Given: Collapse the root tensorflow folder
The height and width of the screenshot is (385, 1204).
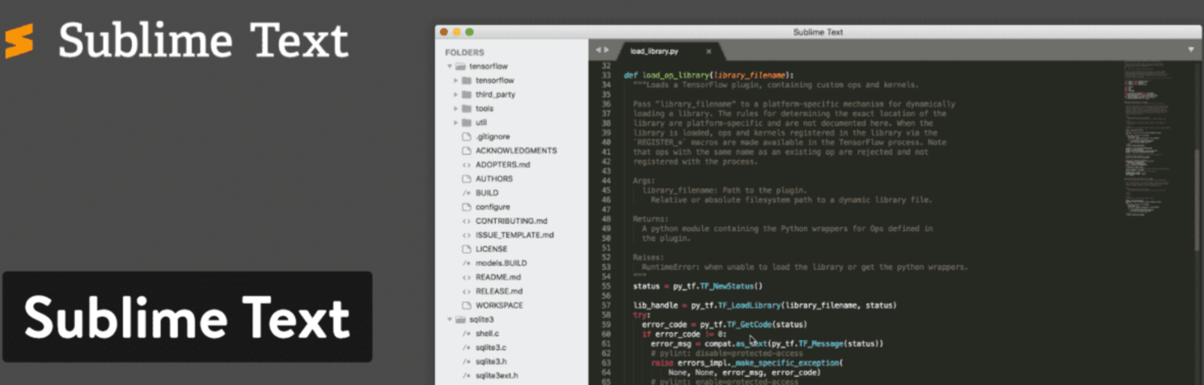Looking at the screenshot, I should click(x=450, y=66).
